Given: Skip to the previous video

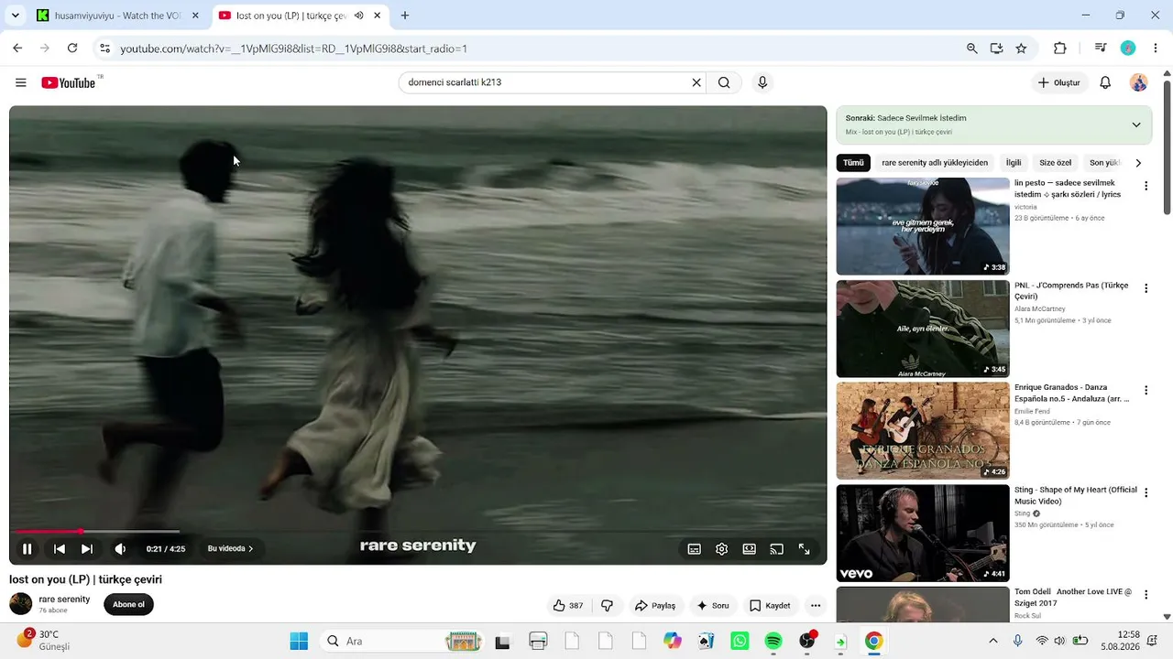Looking at the screenshot, I should click(60, 549).
